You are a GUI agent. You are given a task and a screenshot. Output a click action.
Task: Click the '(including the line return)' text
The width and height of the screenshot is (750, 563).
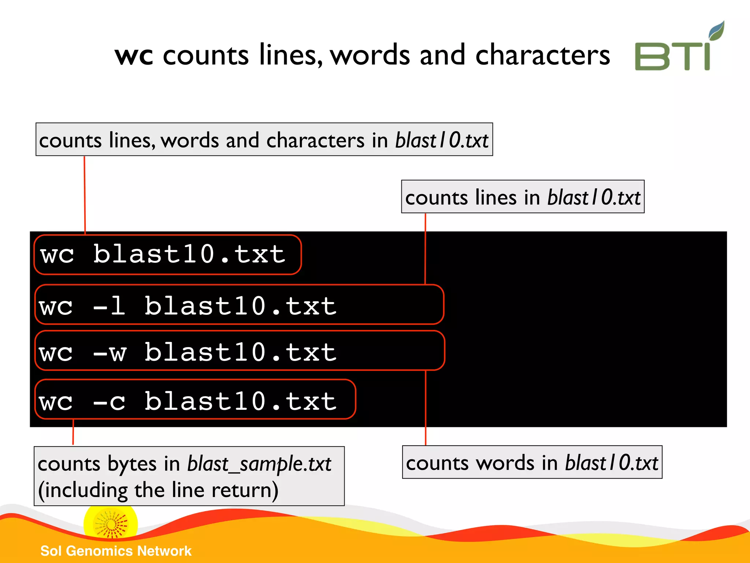pos(158,490)
